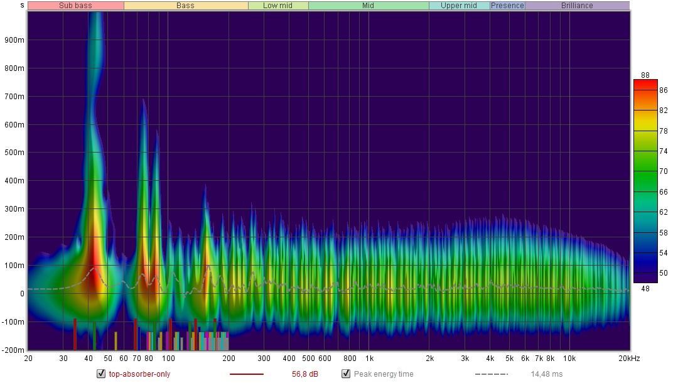Click the 56,8 dB level readout
678x383 pixels.
(x=305, y=374)
